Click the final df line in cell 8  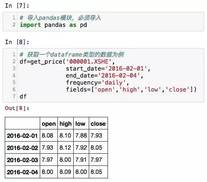click(x=23, y=97)
